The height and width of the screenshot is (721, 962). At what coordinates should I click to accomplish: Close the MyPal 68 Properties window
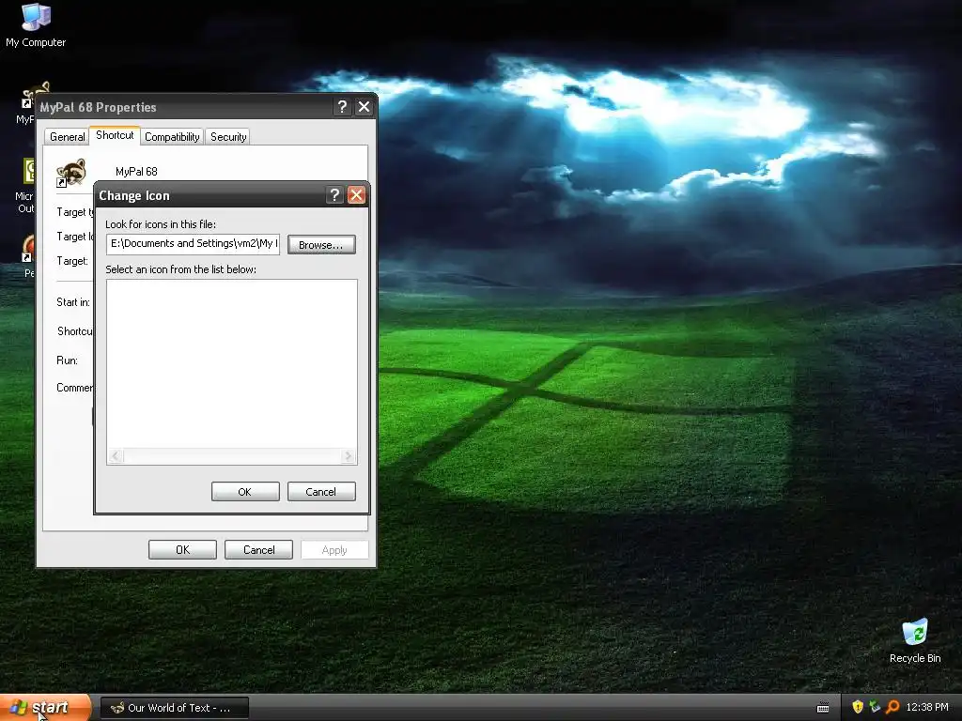(x=364, y=107)
